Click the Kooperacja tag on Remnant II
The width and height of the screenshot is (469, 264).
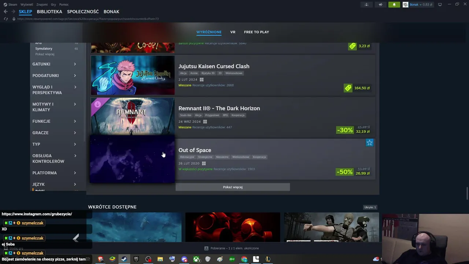238,115
